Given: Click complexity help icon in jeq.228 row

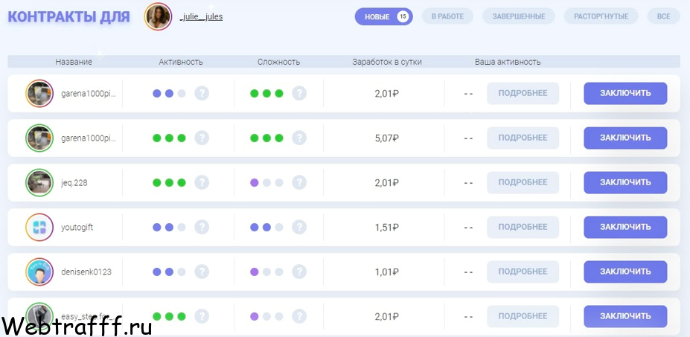Looking at the screenshot, I should point(299,182).
